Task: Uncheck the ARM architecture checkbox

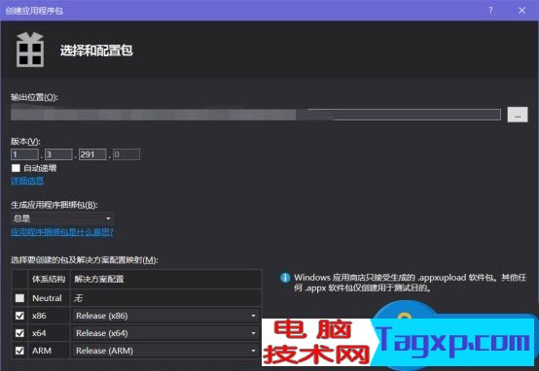Action: 19,351
